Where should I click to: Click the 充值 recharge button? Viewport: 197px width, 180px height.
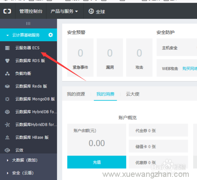pos(97,162)
